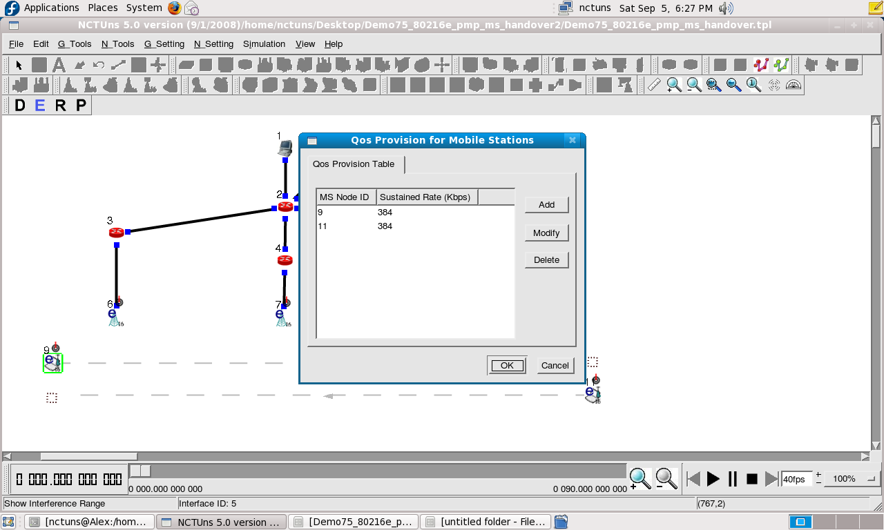Launch Firefox from the top panel

pyautogui.click(x=174, y=8)
